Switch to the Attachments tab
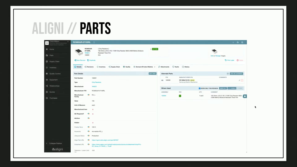The image size is (297, 167). (164, 67)
